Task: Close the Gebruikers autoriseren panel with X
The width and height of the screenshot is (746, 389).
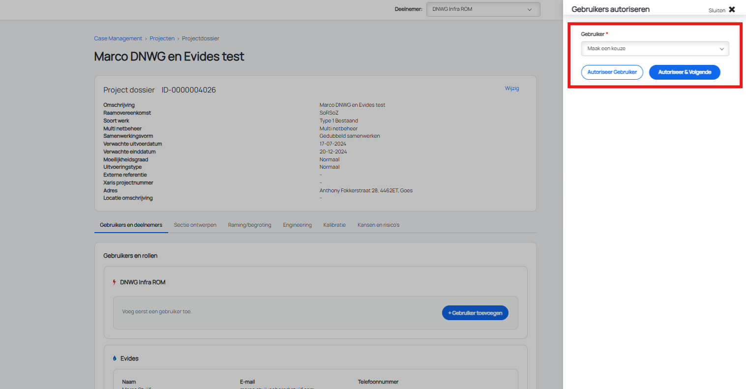Action: pyautogui.click(x=732, y=9)
